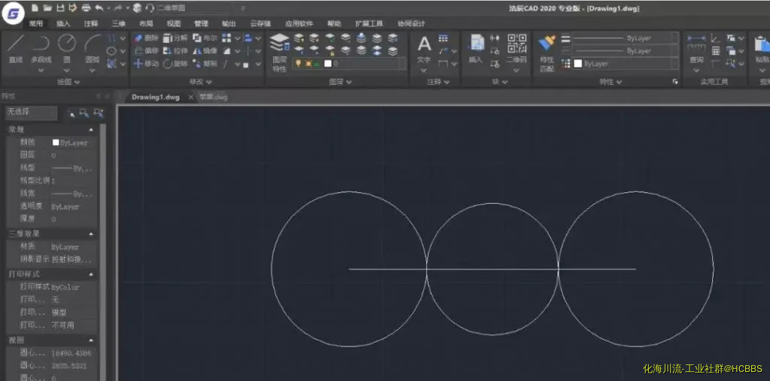Click the table icon in annotation panel
Viewport: 770px width, 381px height.
point(444,38)
